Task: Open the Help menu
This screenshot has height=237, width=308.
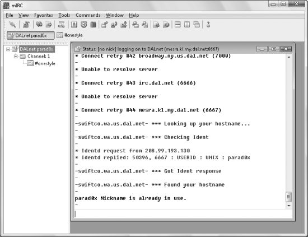Action: pyautogui.click(x=134, y=15)
